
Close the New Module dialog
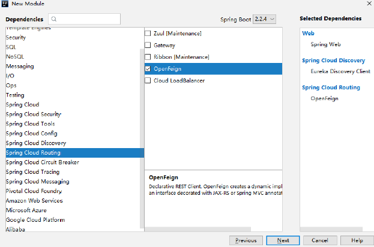point(367,4)
